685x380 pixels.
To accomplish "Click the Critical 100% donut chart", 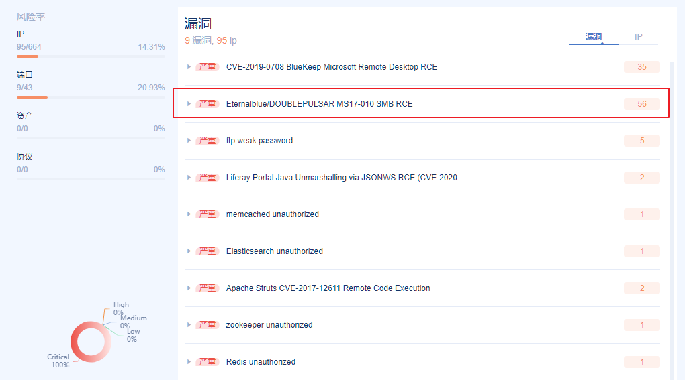I will point(91,342).
